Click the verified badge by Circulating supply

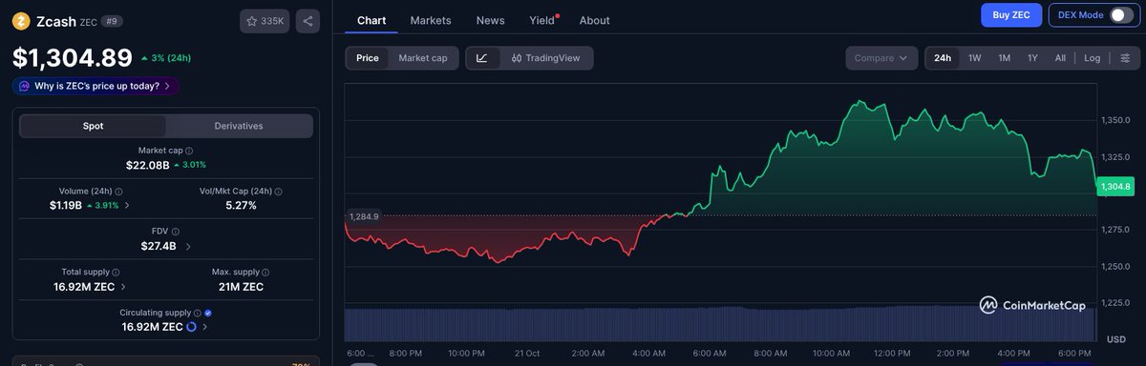pos(208,313)
